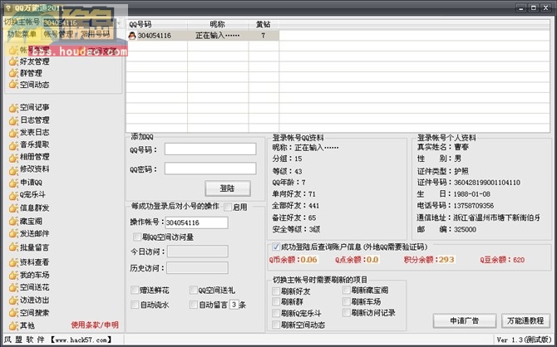The height and width of the screenshot is (347, 557).
Task: Check the 赠送鲜花 option
Action: 135,291
